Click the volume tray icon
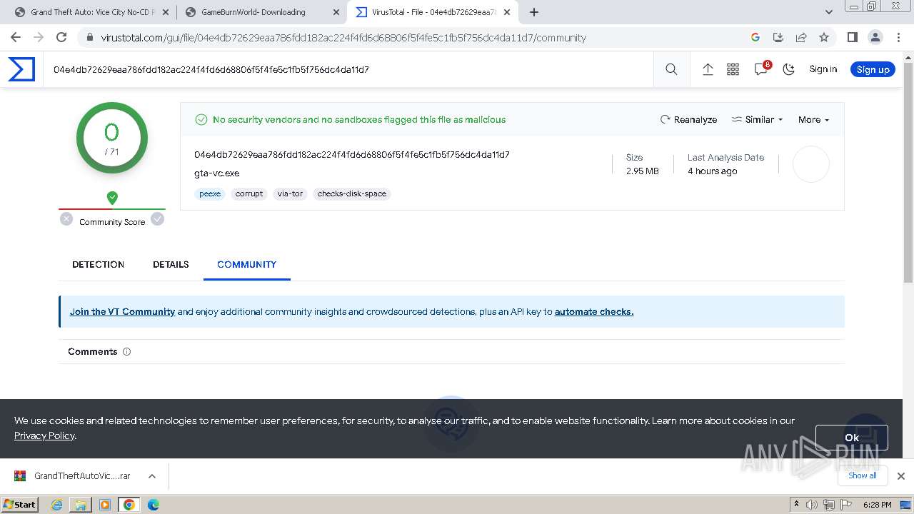Image resolution: width=914 pixels, height=514 pixels. coord(812,505)
